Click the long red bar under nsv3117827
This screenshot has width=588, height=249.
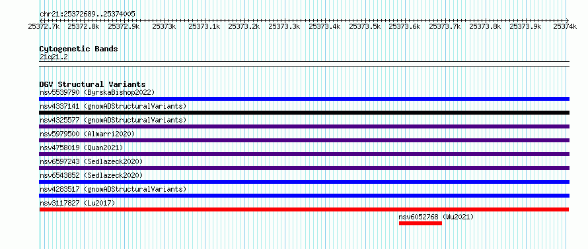coord(304,209)
